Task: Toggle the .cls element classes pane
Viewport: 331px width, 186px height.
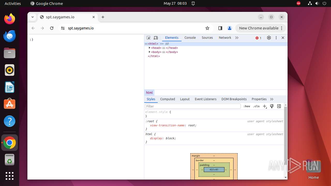Action: 256,106
